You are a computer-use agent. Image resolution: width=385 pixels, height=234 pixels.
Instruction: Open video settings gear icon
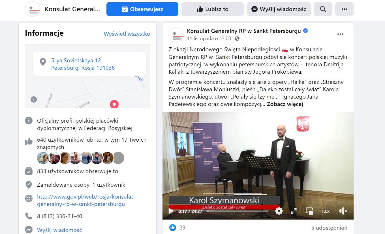click(279, 211)
